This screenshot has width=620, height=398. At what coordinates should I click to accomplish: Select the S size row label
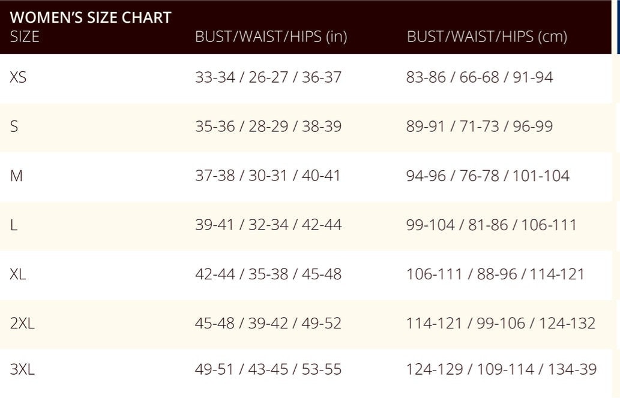pos(14,126)
